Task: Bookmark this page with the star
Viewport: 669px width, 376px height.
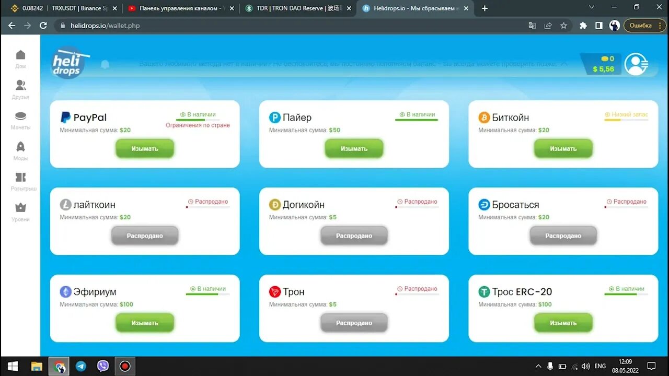Action: 563,26
